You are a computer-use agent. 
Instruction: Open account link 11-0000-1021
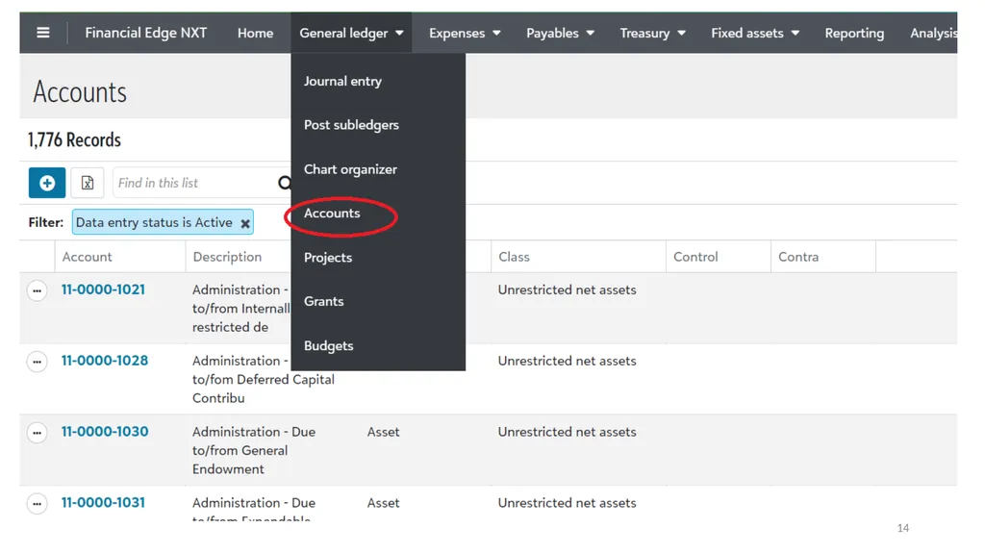click(x=103, y=289)
